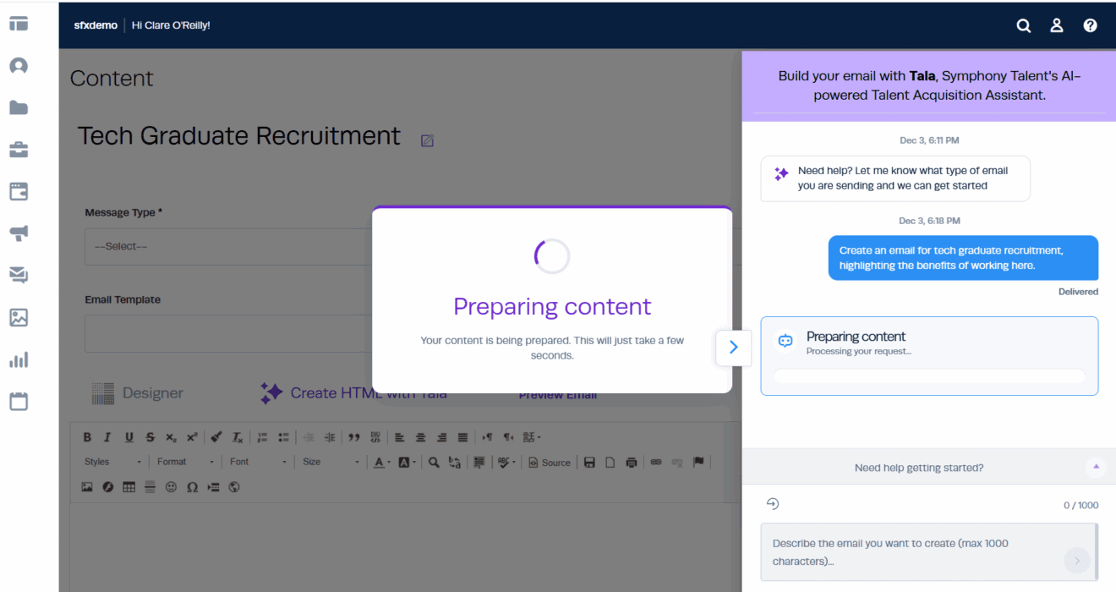The width and height of the screenshot is (1116, 592).
Task: Send message with the chat arrow button
Action: [1076, 561]
